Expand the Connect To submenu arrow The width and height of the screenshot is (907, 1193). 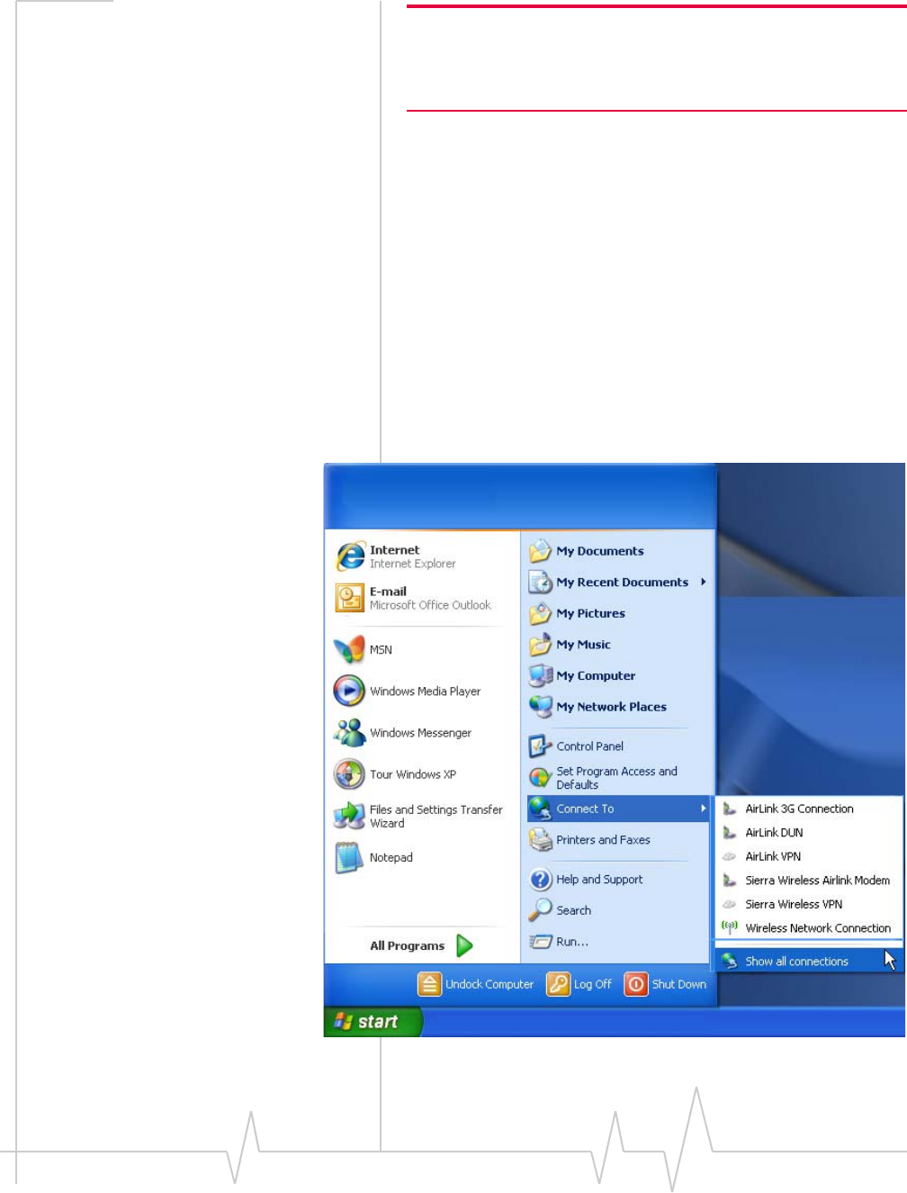coord(704,809)
